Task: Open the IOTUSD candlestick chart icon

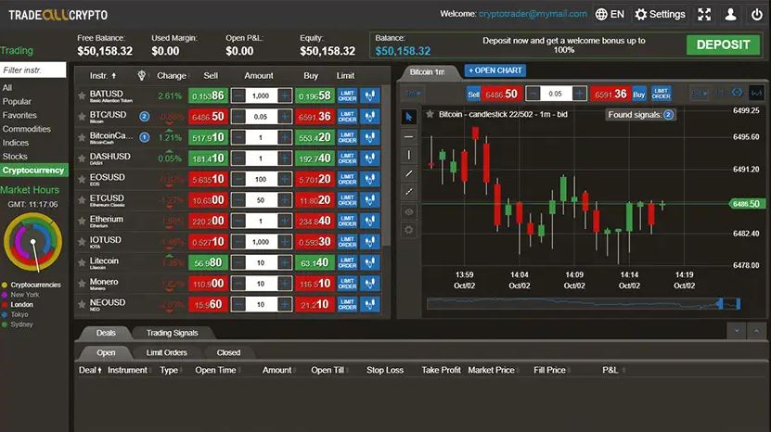Action: [370, 242]
